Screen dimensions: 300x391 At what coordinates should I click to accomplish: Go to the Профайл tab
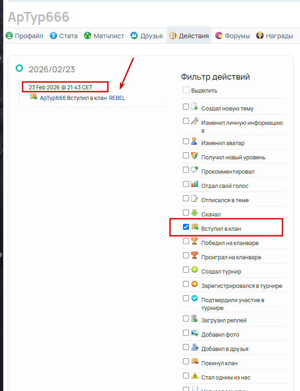24,35
